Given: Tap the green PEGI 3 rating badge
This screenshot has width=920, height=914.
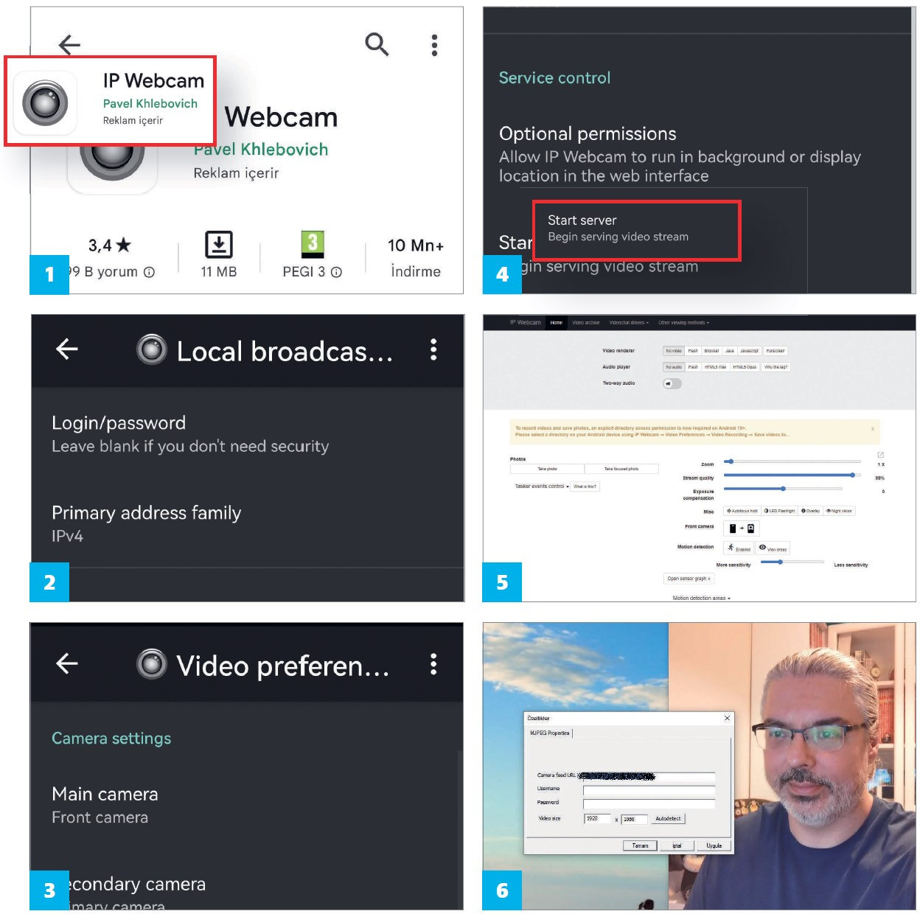Looking at the screenshot, I should 313,243.
